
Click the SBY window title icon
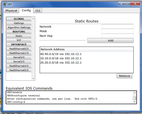point(5,4)
